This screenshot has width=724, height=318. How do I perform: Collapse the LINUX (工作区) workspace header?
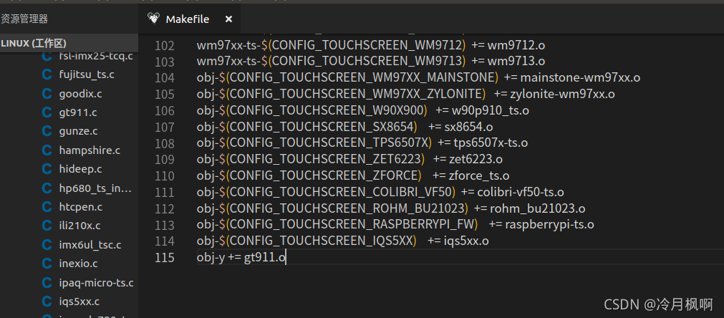(69, 44)
